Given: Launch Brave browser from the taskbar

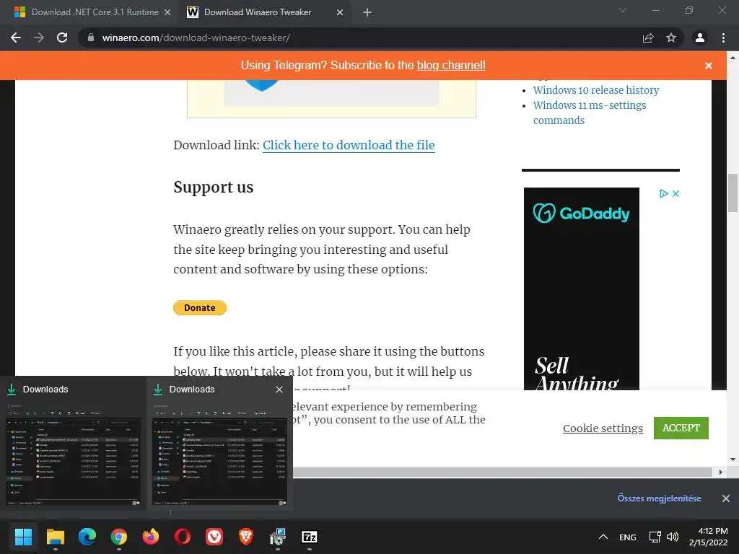Looking at the screenshot, I should click(x=245, y=537).
